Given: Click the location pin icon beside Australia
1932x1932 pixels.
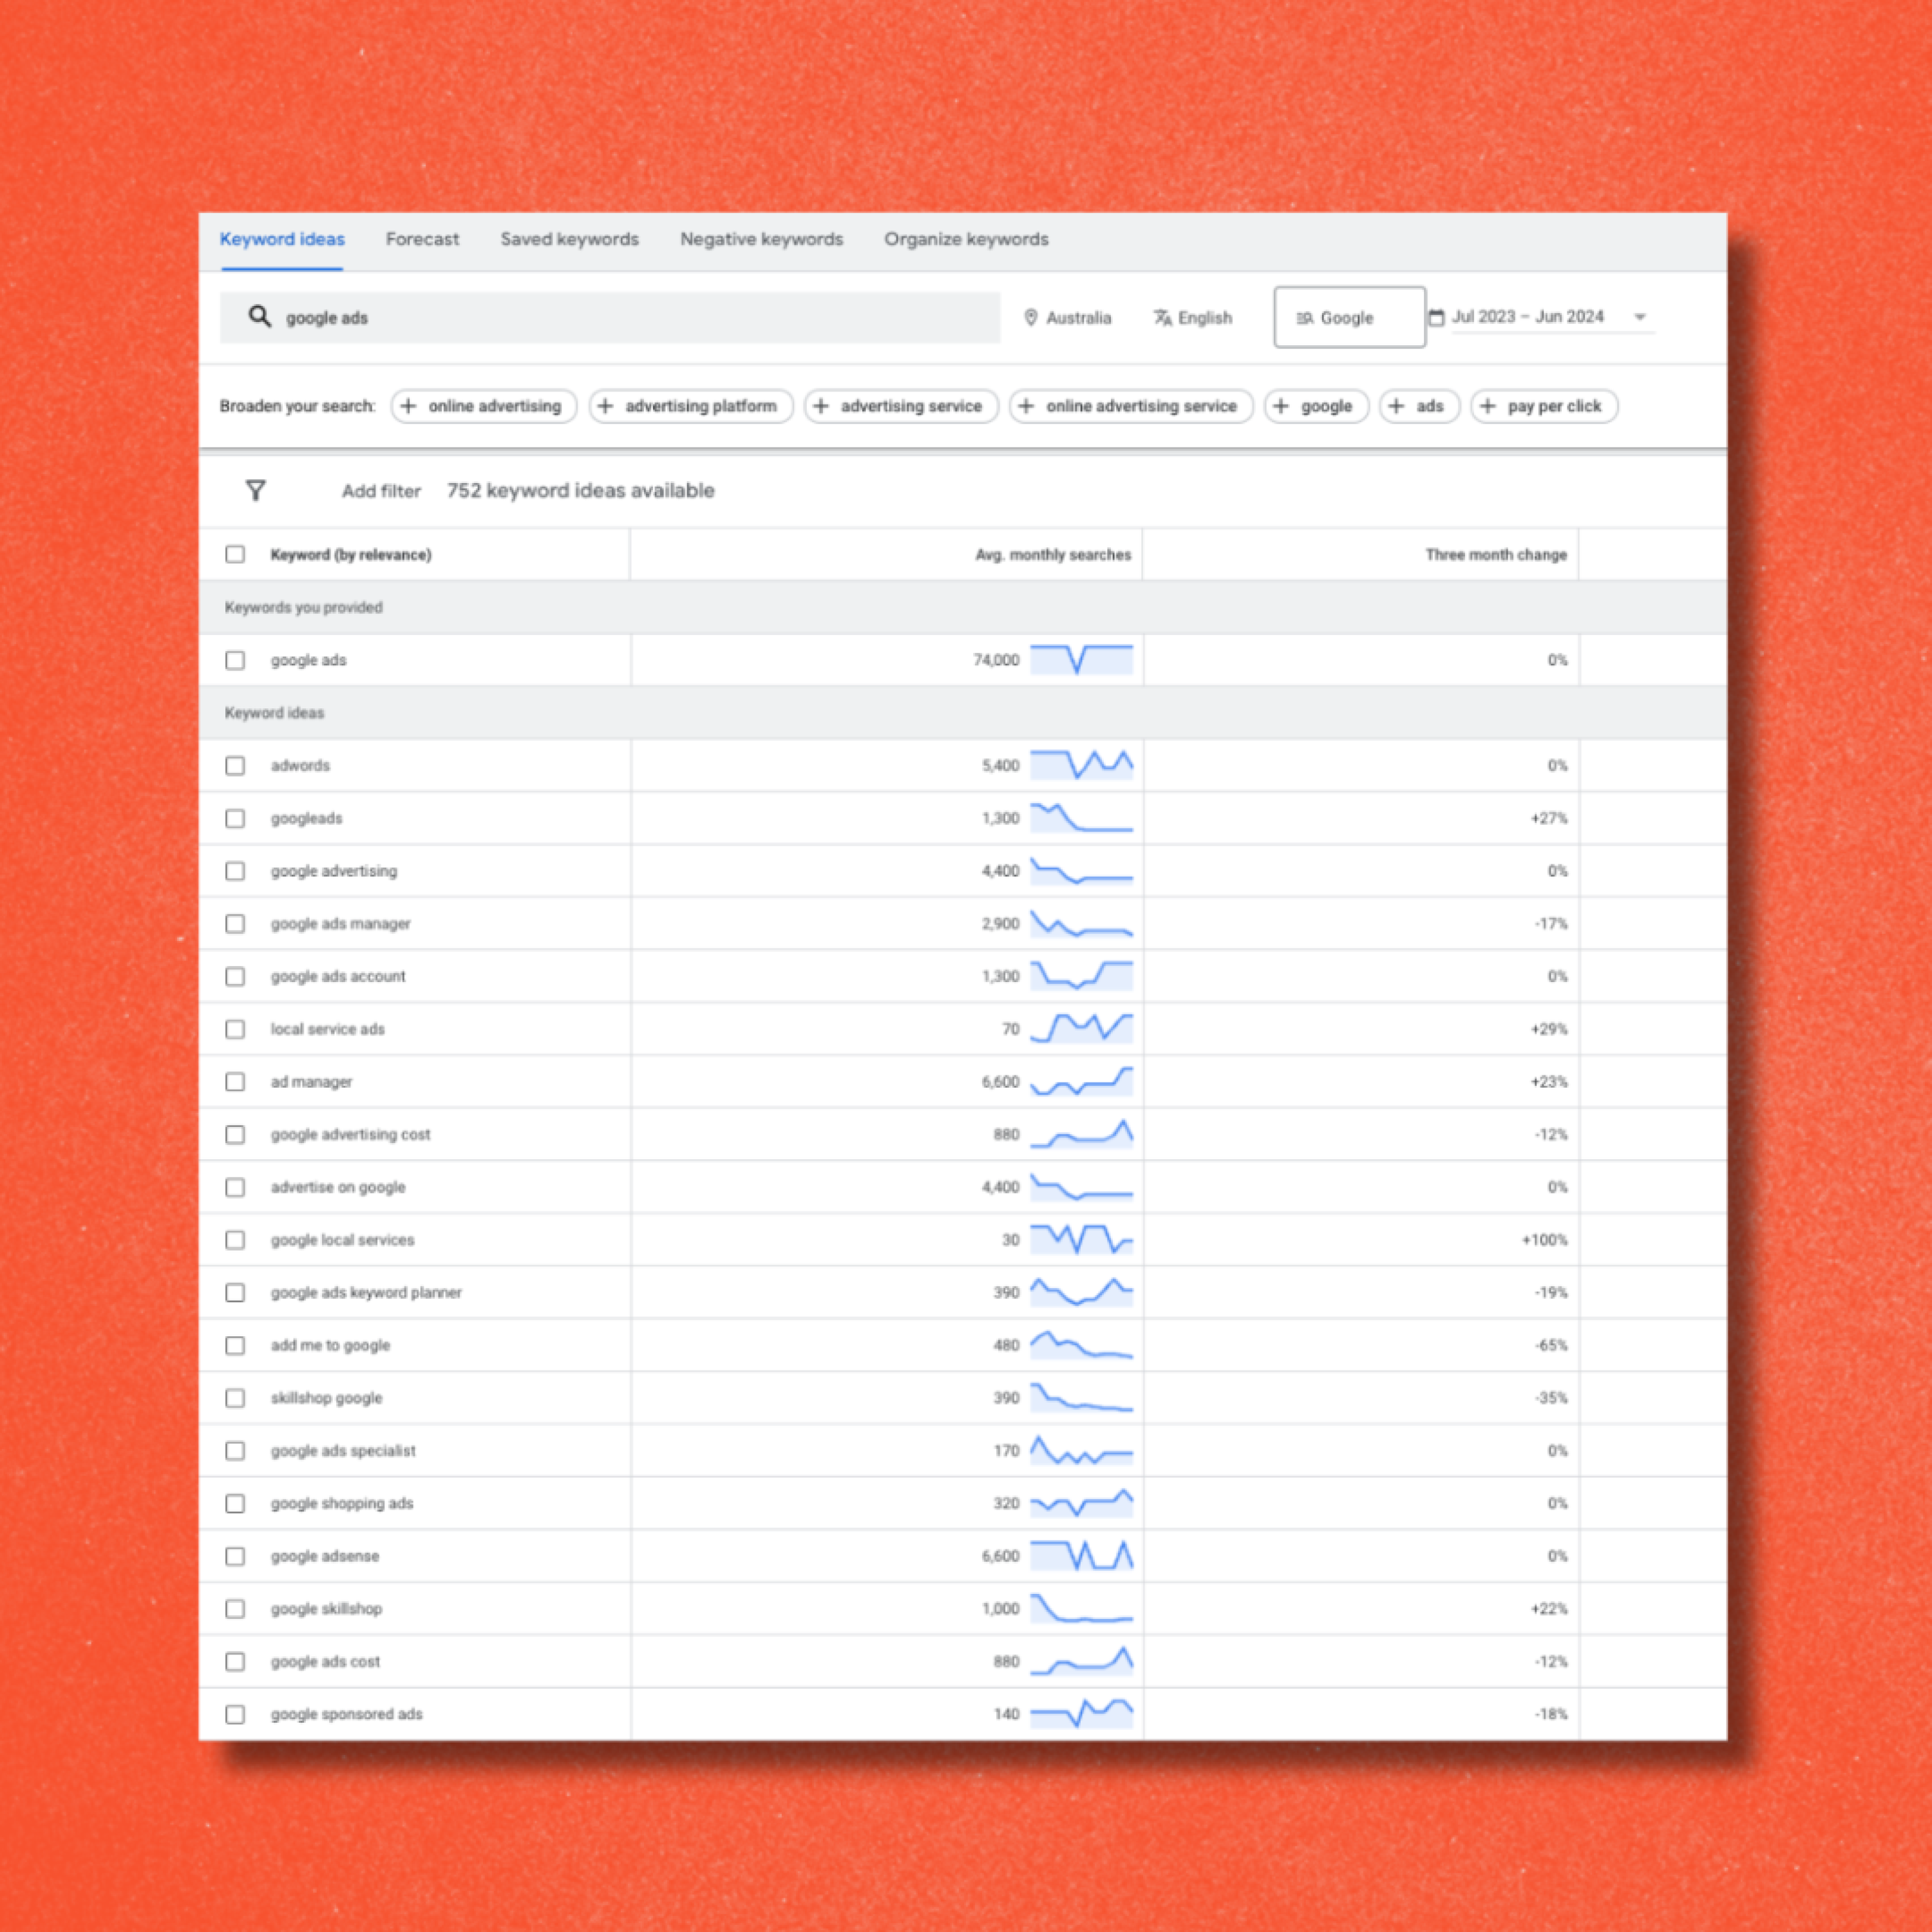Looking at the screenshot, I should (1031, 317).
